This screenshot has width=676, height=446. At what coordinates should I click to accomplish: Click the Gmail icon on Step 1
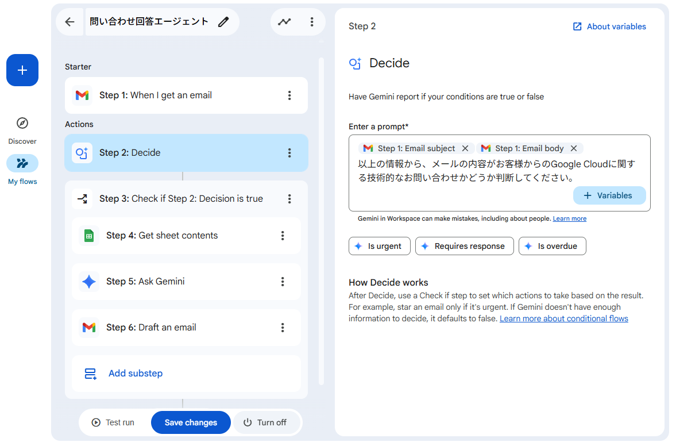[82, 95]
